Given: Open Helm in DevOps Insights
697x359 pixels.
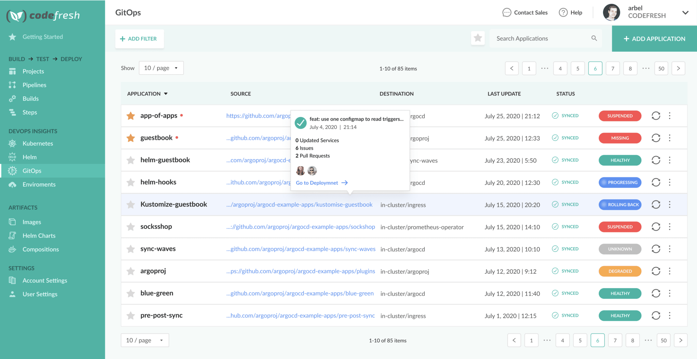Looking at the screenshot, I should tap(29, 157).
